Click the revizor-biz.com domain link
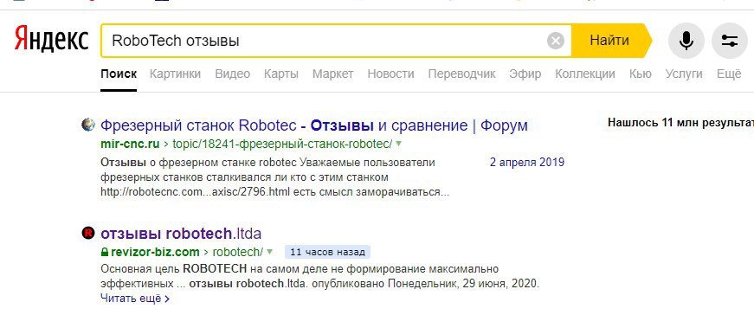The image size is (754, 315). [155, 252]
